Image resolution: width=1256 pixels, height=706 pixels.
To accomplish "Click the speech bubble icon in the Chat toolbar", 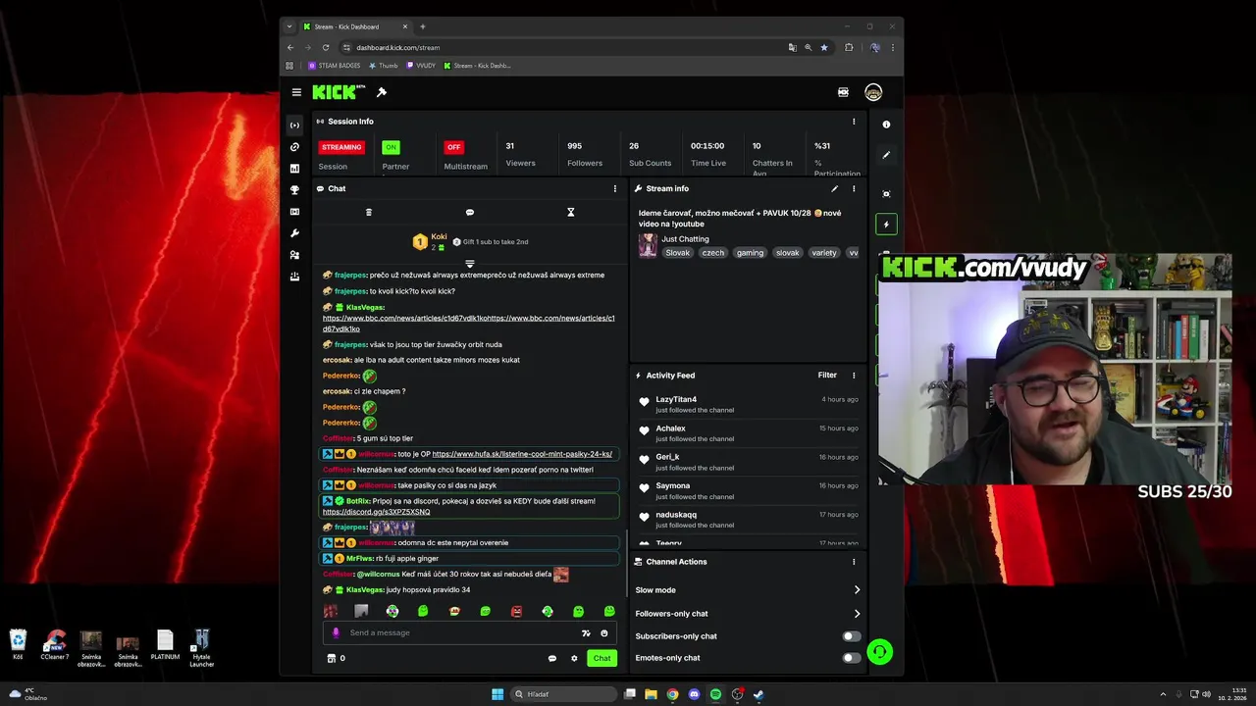I will pyautogui.click(x=470, y=212).
